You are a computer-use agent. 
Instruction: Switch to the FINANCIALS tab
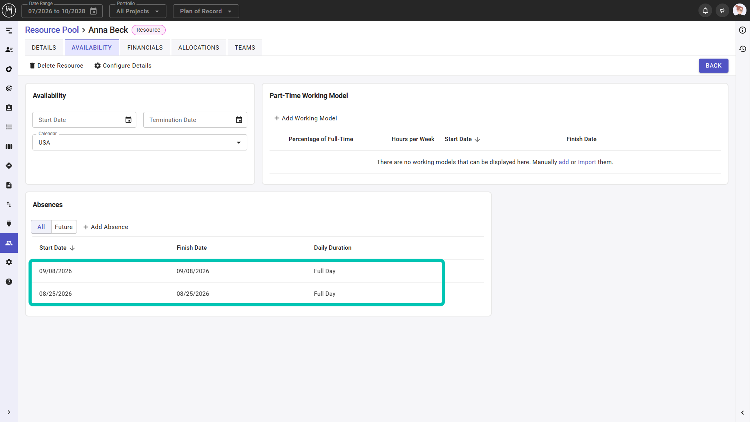[145, 48]
